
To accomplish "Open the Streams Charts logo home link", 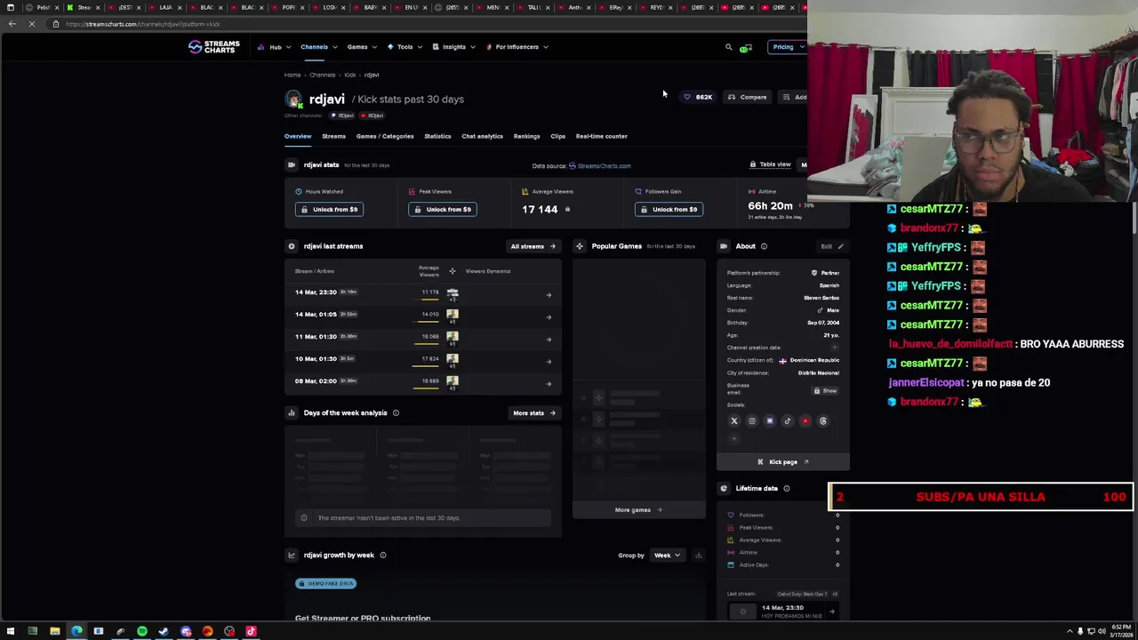I will point(213,47).
